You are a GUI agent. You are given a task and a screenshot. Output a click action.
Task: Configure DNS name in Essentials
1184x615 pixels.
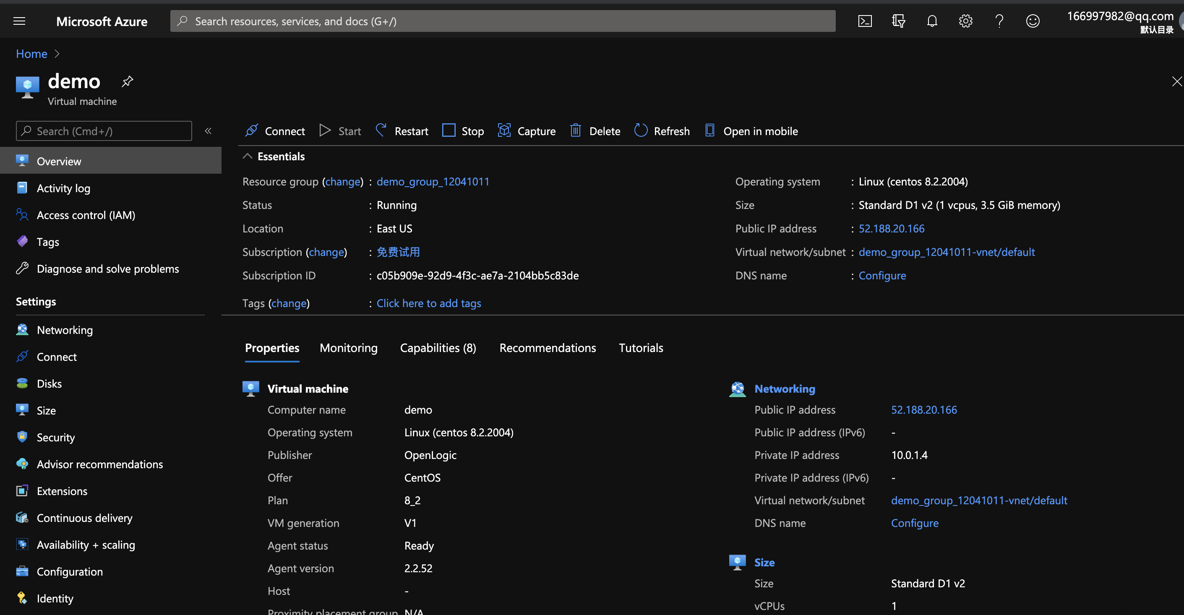[x=882, y=275]
